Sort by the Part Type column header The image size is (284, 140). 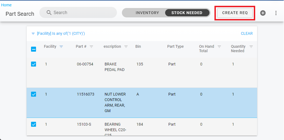tap(175, 47)
